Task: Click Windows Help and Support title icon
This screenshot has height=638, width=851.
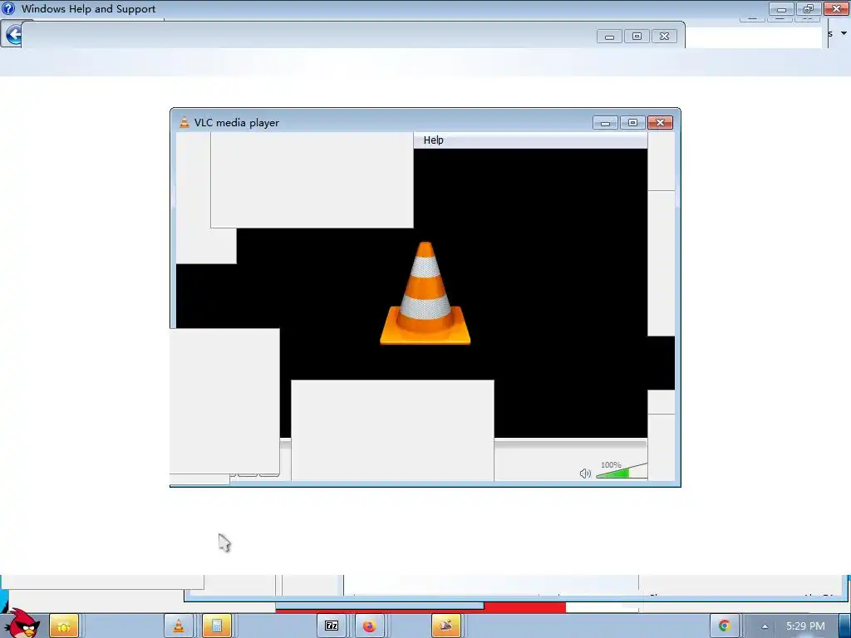Action: tap(8, 8)
